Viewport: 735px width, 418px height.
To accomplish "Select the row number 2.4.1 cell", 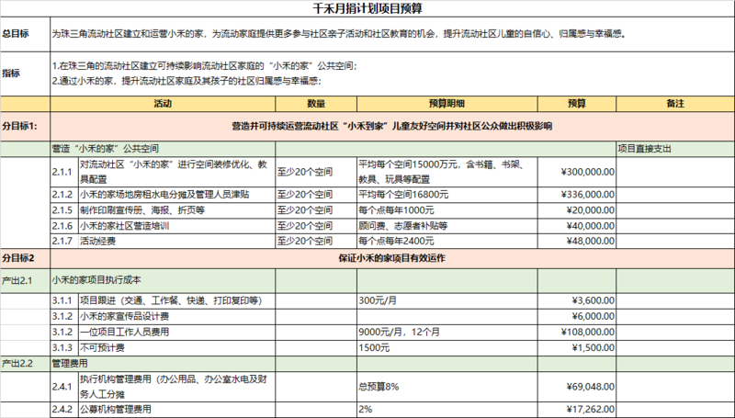I will click(x=63, y=387).
